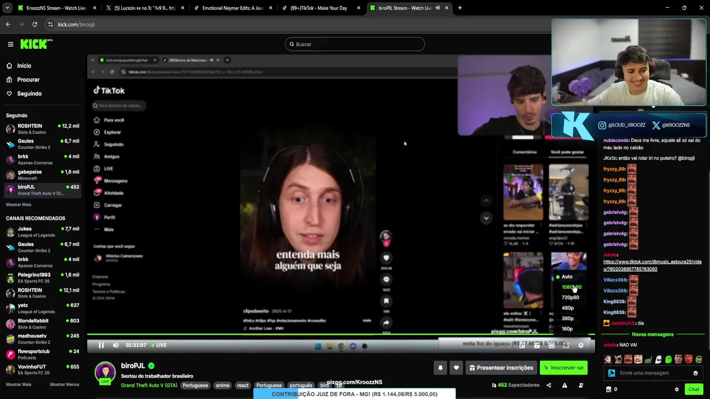Mute the biroPJL Stream browser tab audio
The width and height of the screenshot is (710, 399).
tap(438, 8)
